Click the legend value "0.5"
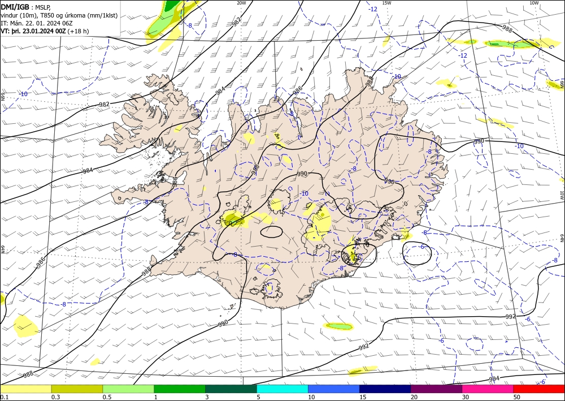565x401 pixels. [x=107, y=397]
